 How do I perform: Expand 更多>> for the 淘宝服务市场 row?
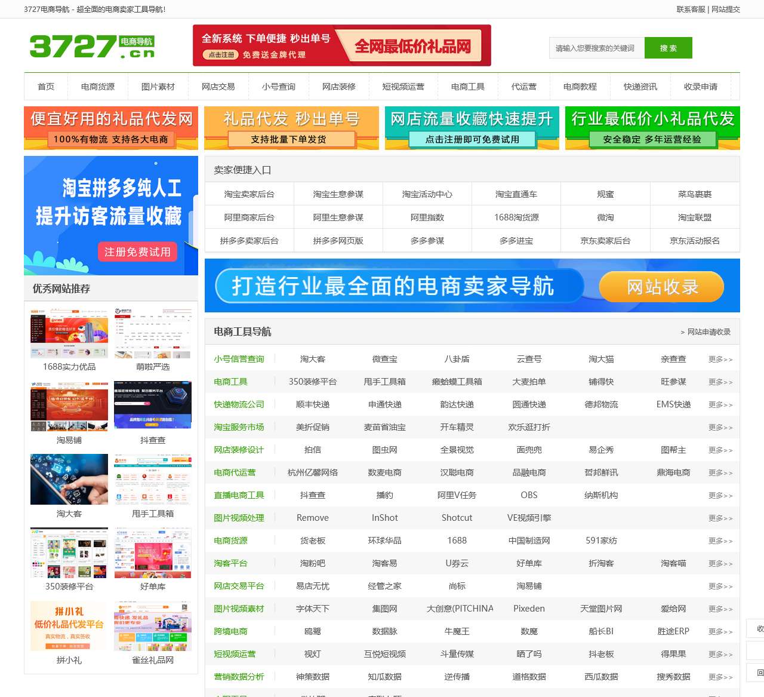(720, 428)
